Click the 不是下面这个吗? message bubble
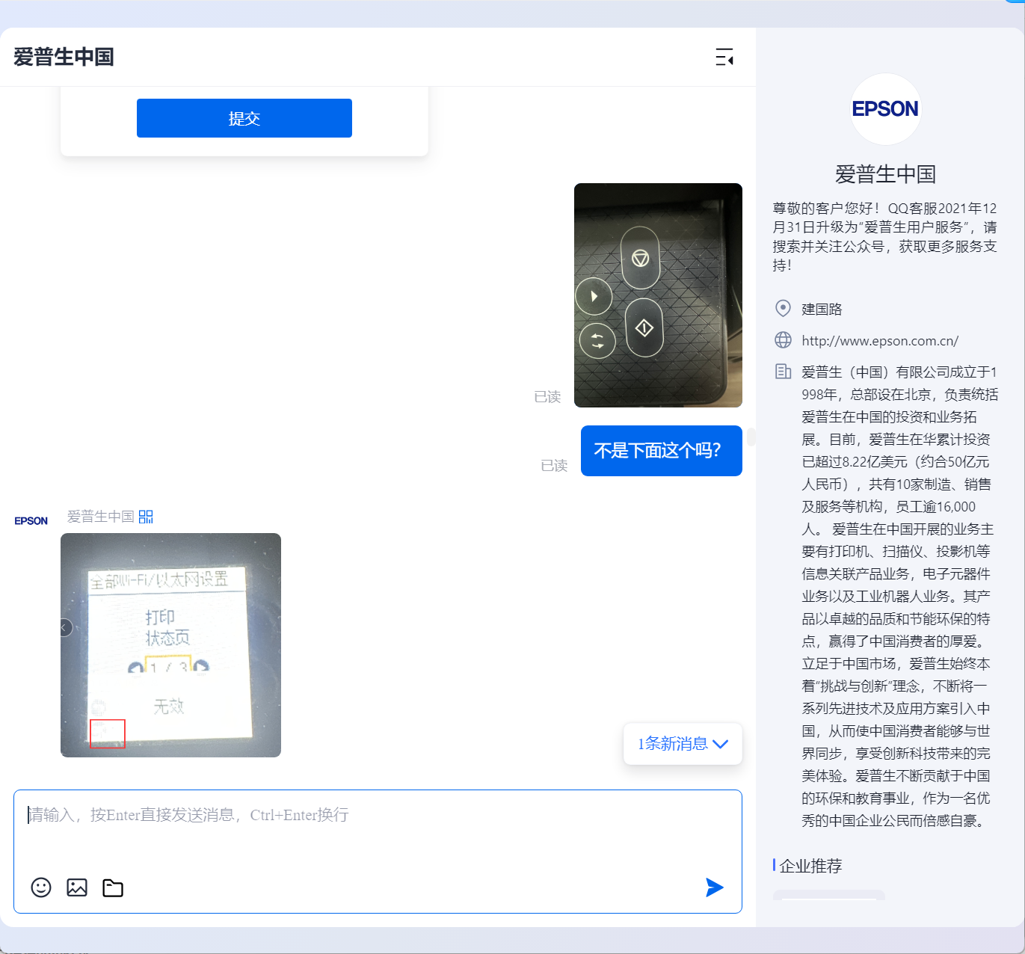The image size is (1025, 954). click(662, 451)
